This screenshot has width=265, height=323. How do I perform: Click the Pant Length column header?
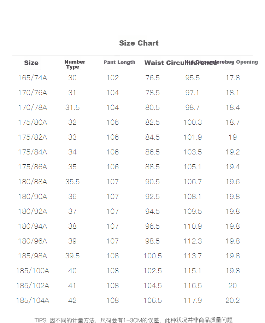[x=119, y=62]
